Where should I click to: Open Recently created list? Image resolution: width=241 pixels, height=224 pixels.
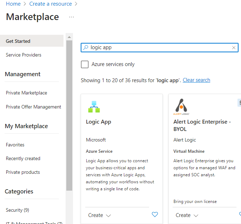pos(23,158)
